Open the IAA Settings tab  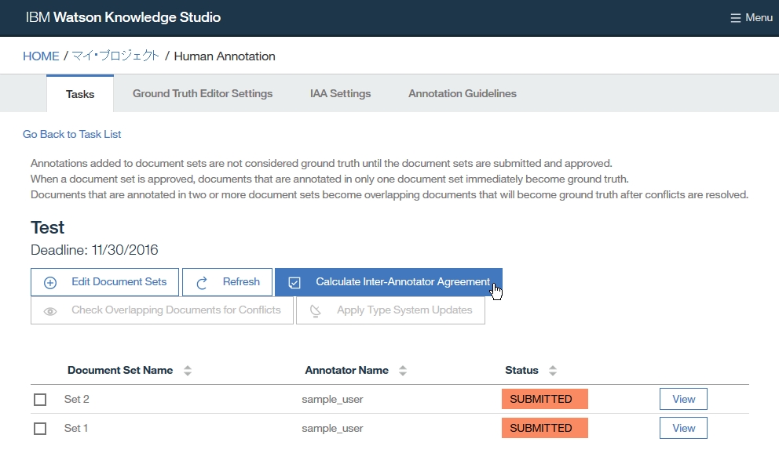pyautogui.click(x=340, y=93)
